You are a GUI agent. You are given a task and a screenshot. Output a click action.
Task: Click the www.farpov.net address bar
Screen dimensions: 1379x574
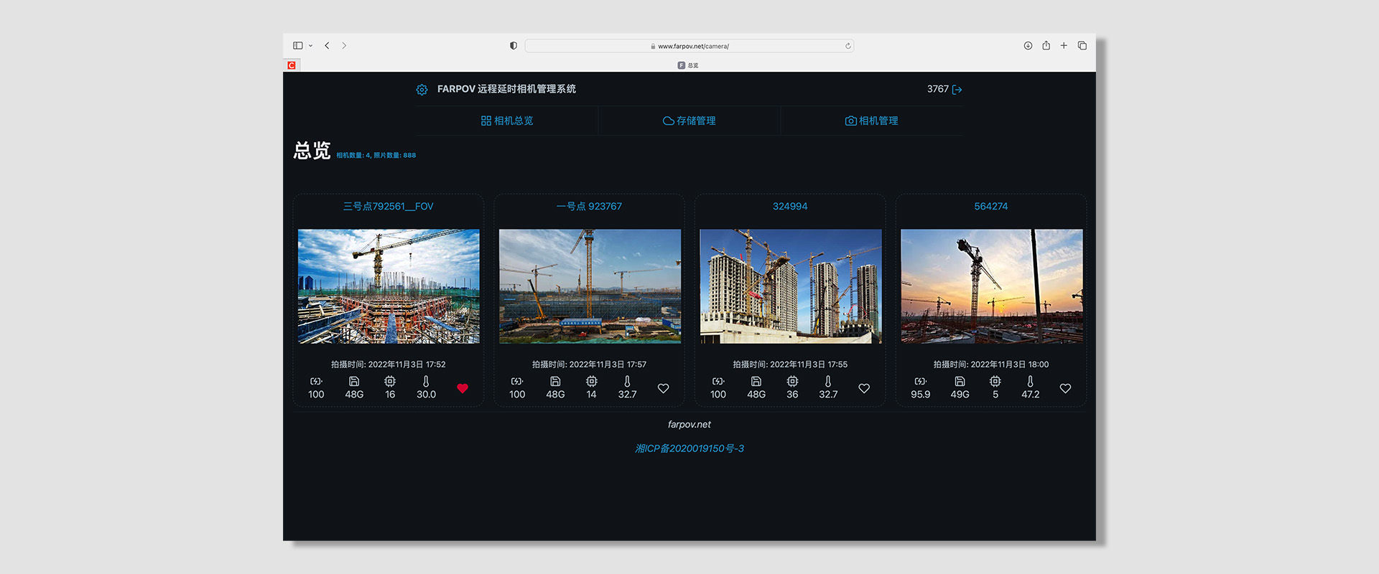coord(689,46)
